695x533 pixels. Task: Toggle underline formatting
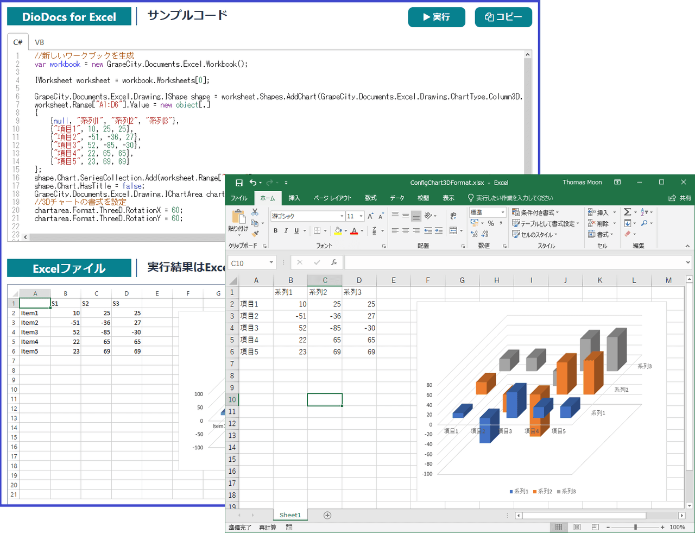(296, 231)
